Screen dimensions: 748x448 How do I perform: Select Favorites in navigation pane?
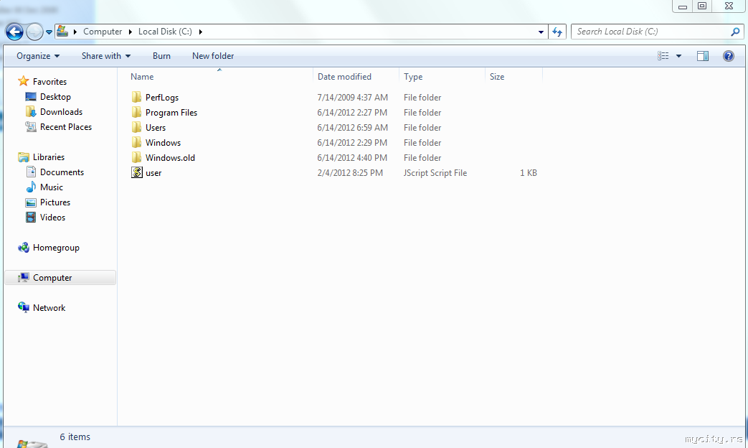[49, 82]
